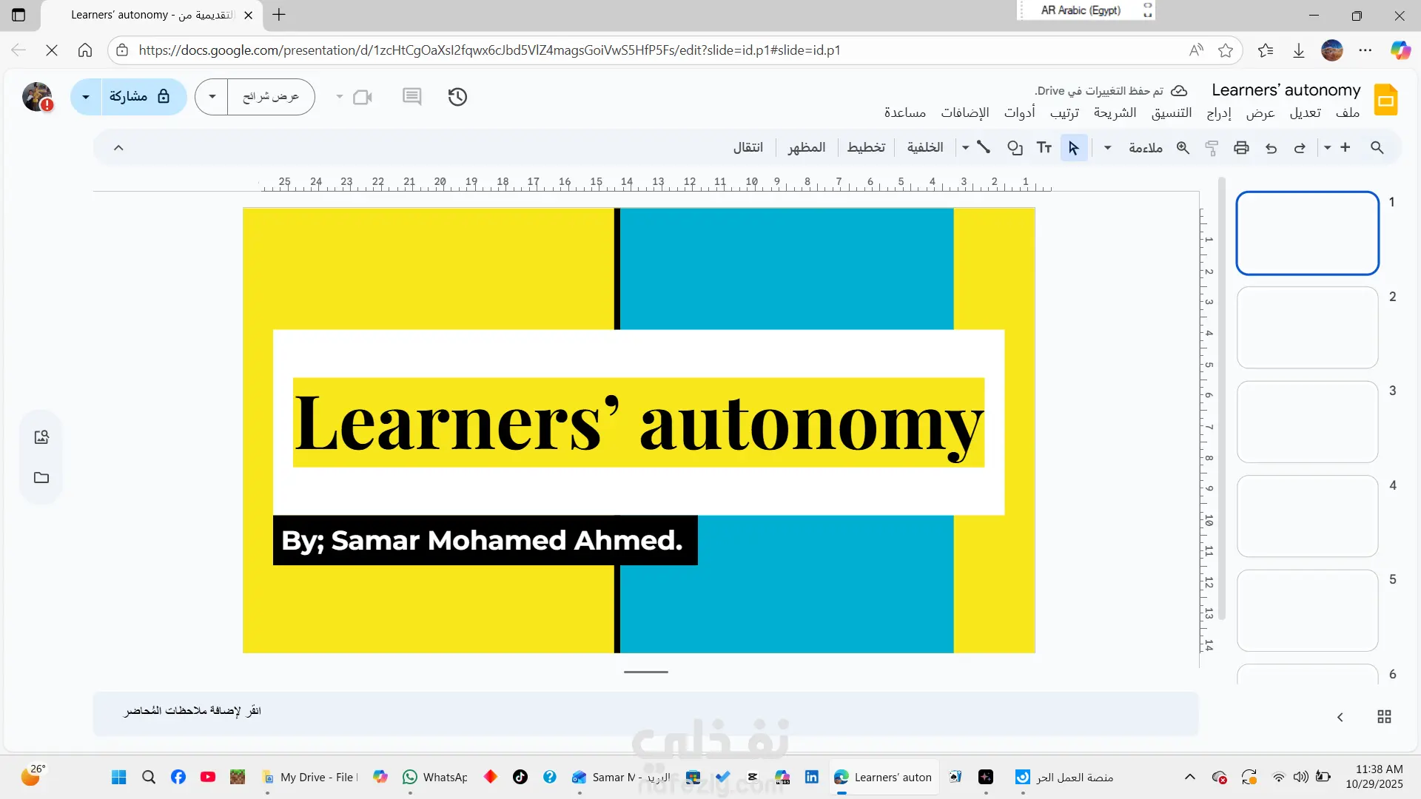Open the ملف menu

coord(1347,112)
